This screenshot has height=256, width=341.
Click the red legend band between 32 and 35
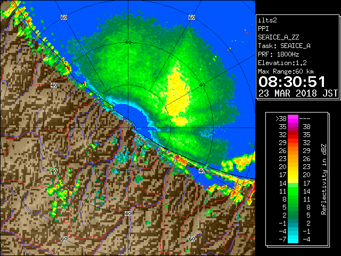pos(293,135)
